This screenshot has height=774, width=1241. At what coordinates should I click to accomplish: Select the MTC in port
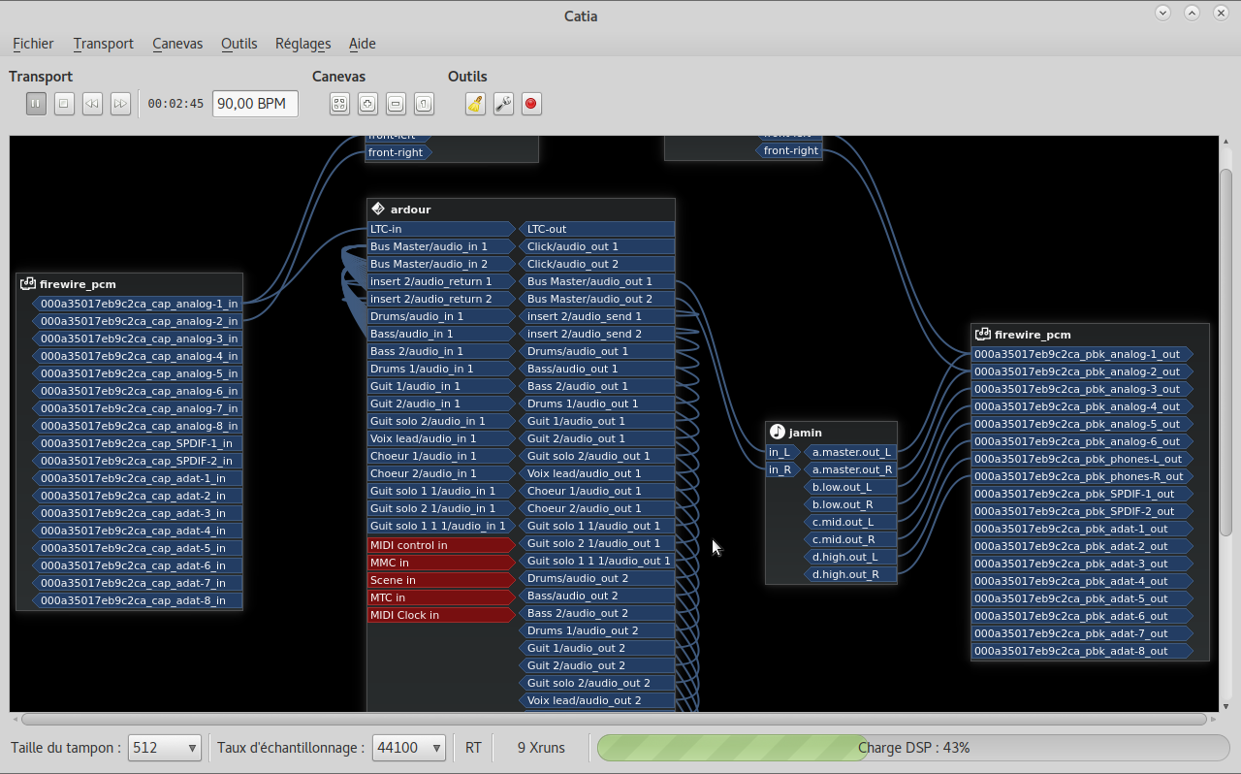pyautogui.click(x=441, y=597)
